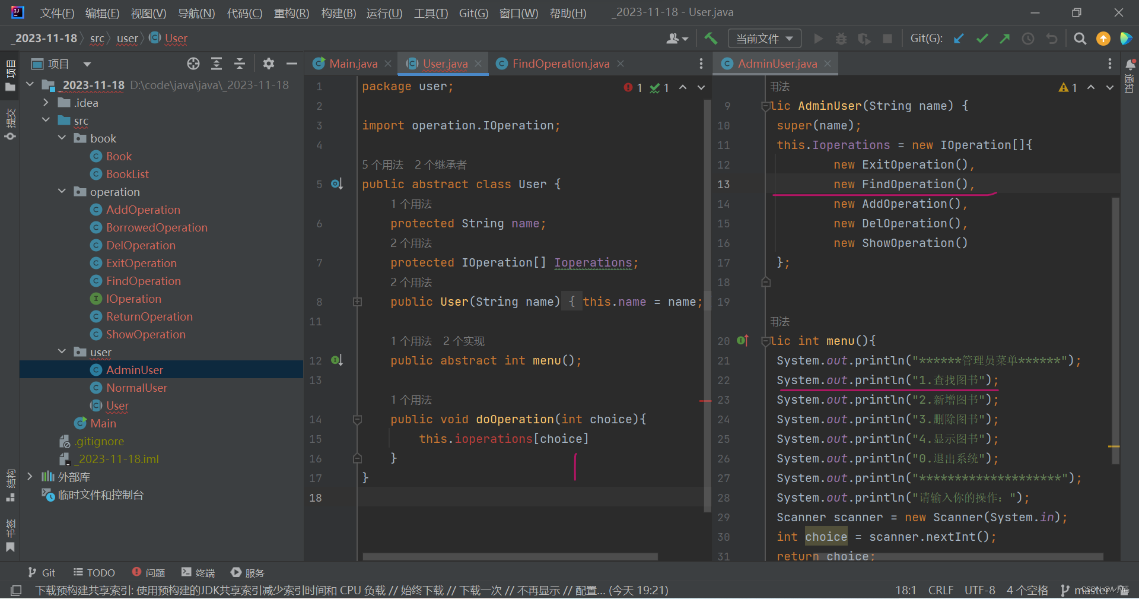Screen dimensions: 1139x599
Task: Click the Run with coverage icon
Action: (864, 39)
